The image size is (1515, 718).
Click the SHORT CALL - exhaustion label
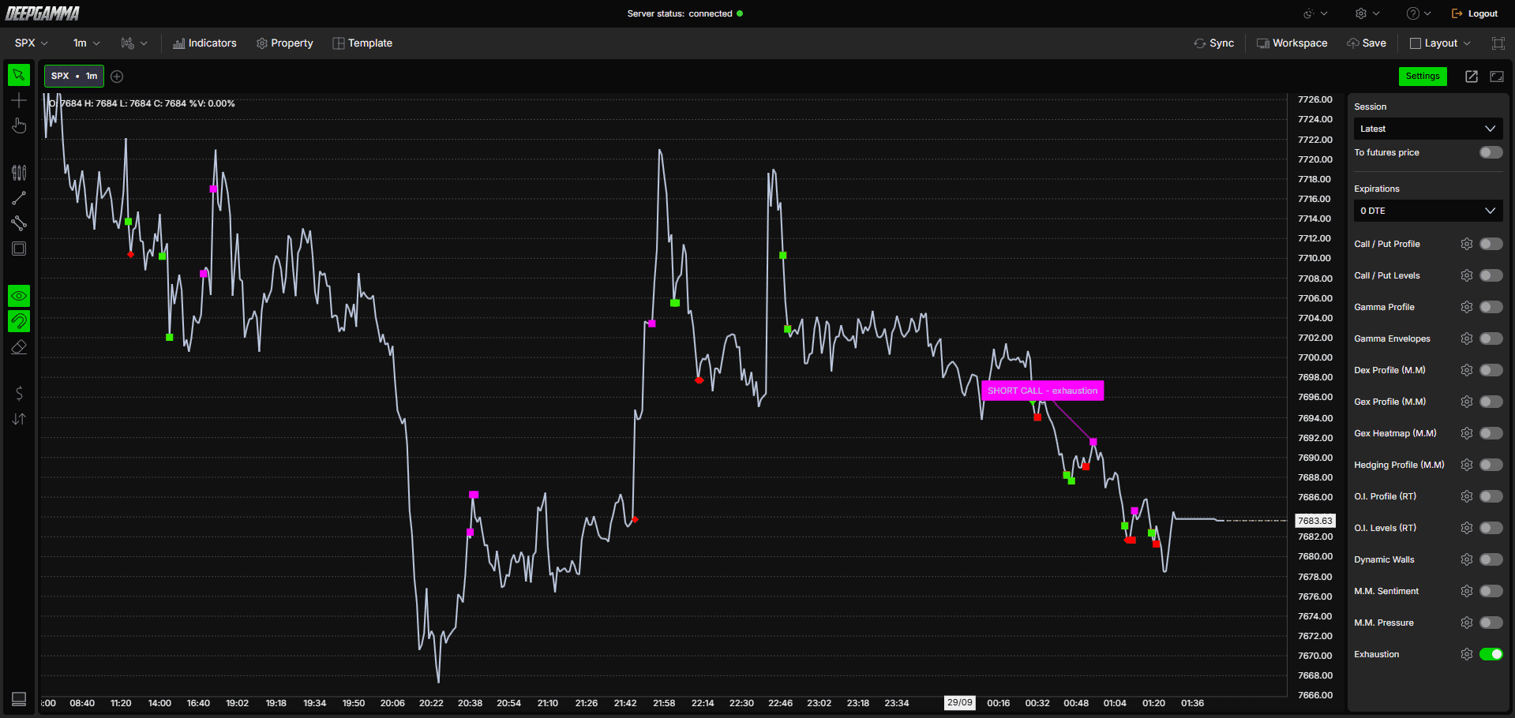tap(1042, 391)
